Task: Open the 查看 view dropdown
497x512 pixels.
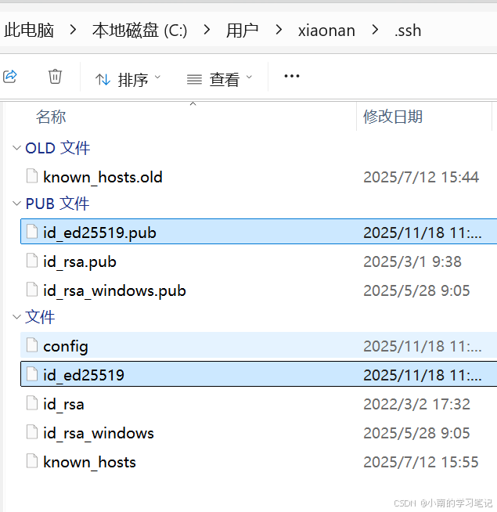Action: (219, 79)
